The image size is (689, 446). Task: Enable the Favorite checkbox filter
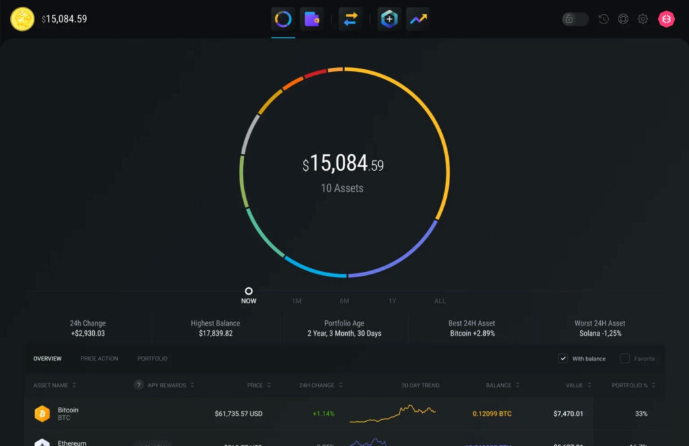click(x=625, y=359)
